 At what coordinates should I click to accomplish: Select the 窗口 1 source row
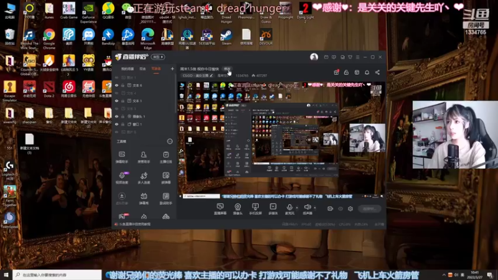[144, 124]
